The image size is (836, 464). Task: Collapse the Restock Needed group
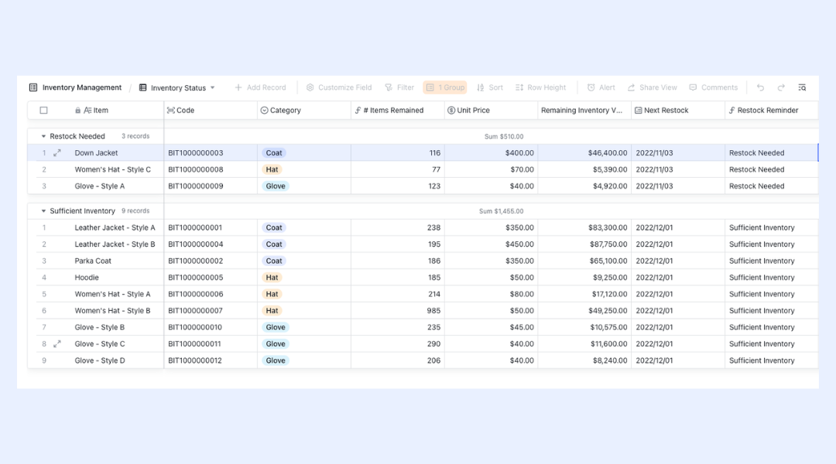click(43, 136)
